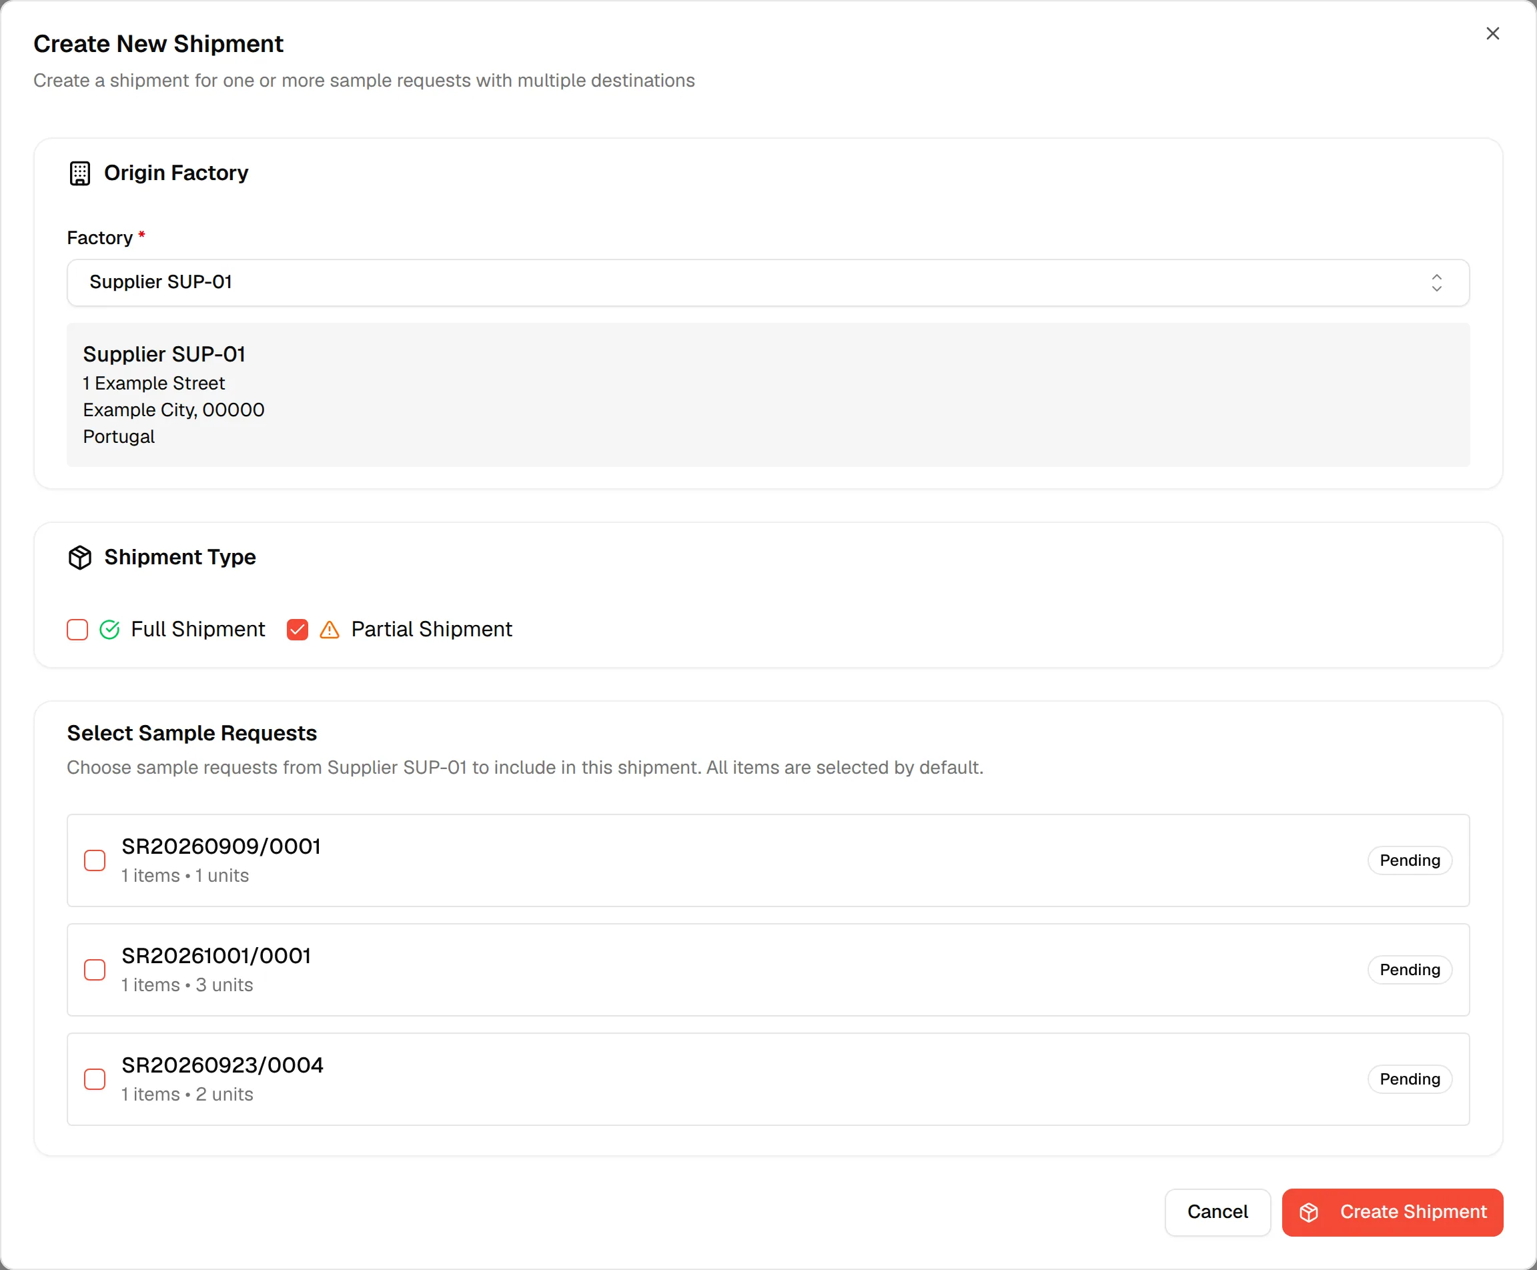Click the '1 Example Street' address line
1537x1270 pixels.
[x=153, y=384]
